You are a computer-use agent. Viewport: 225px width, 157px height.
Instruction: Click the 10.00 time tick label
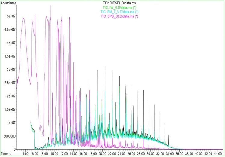click(x=54, y=154)
